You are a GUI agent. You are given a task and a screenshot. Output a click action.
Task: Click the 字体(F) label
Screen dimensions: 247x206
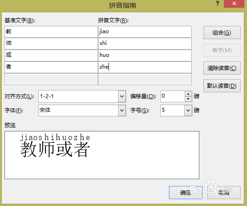pos(14,110)
